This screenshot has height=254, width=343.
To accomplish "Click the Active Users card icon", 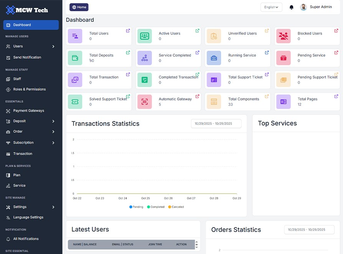I will pyautogui.click(x=145, y=36).
